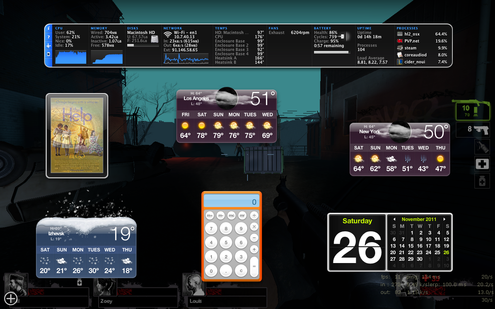Click calculator clear c button

point(241,271)
